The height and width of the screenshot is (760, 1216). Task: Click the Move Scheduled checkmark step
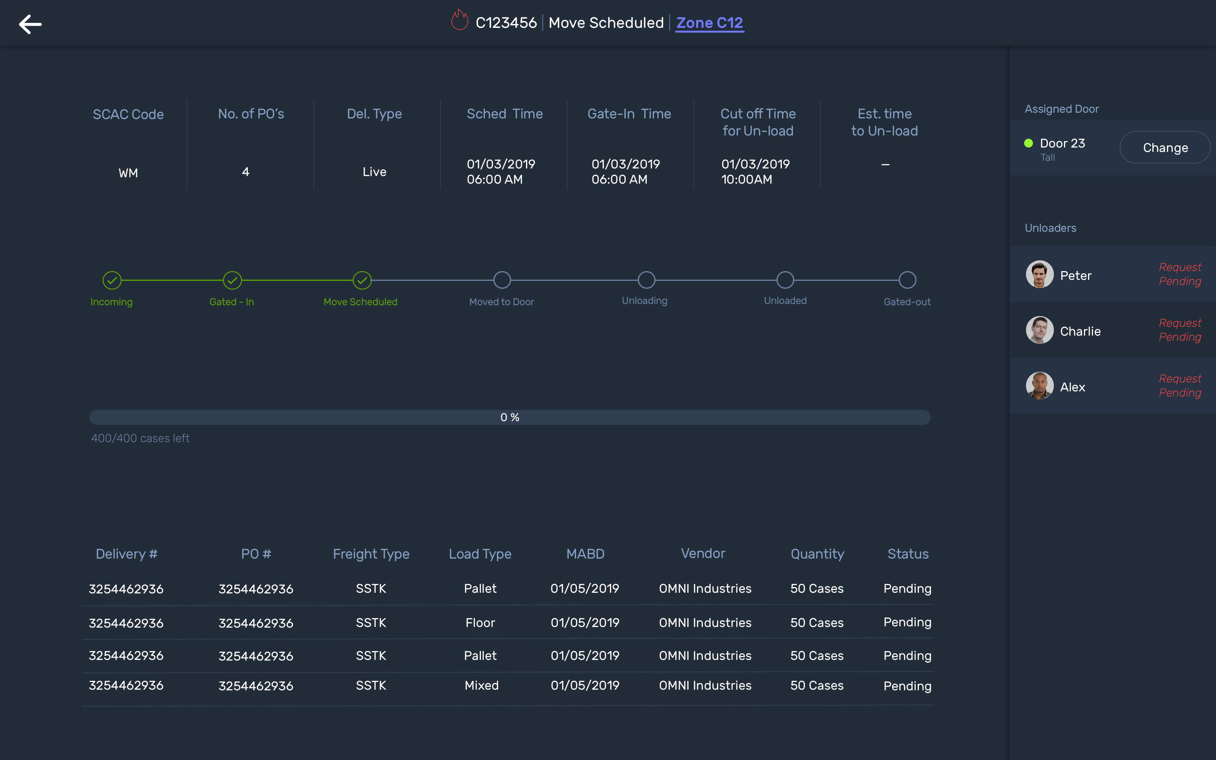coord(362,280)
